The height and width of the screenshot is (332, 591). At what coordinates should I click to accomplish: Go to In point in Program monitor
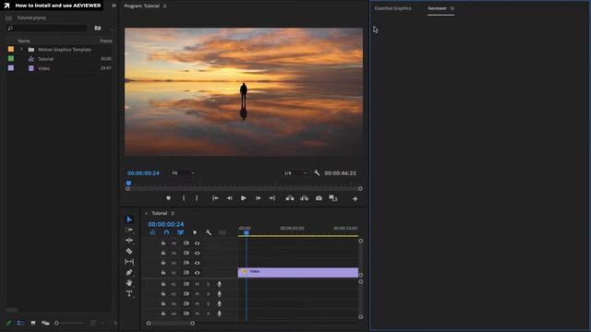coord(215,198)
